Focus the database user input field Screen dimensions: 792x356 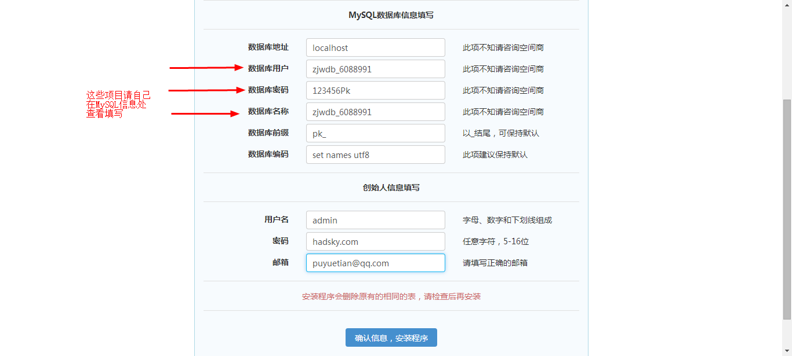click(375, 69)
